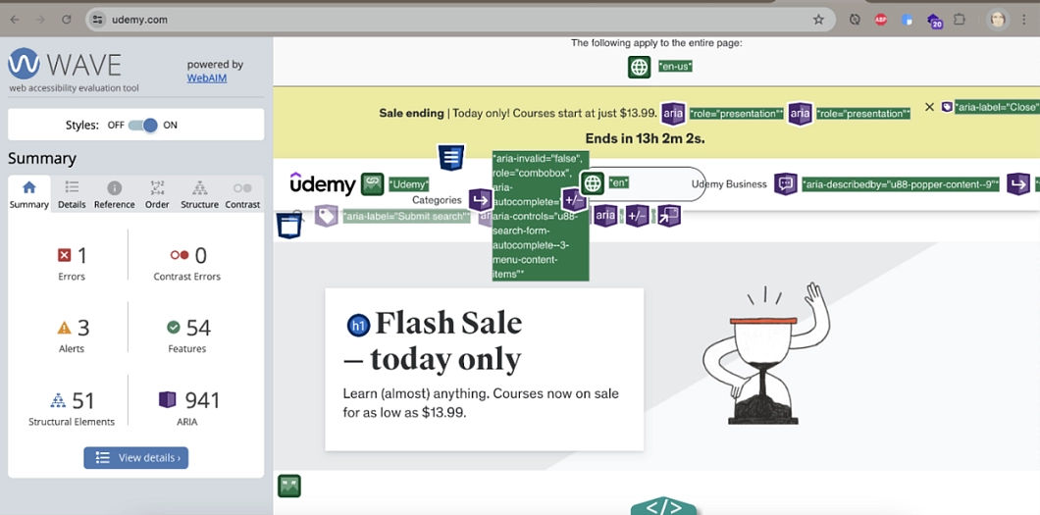This screenshot has height=515, width=1040.
Task: Click the purple ARIA summary icon
Action: pyautogui.click(x=168, y=399)
